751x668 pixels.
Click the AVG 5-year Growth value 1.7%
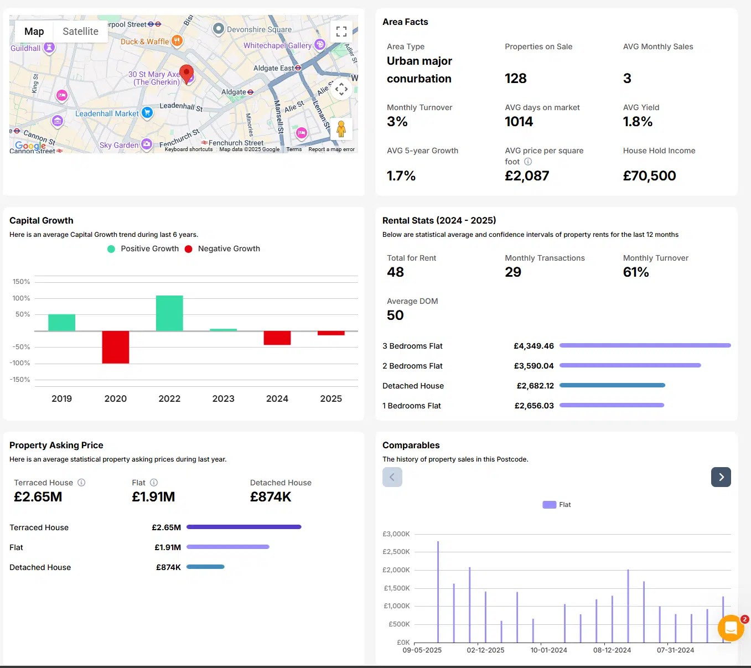401,176
